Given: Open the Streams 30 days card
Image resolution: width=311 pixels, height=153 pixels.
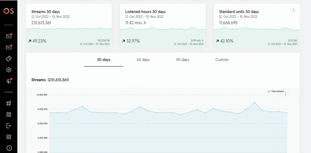Looking at the screenshot, I should tap(69, 26).
